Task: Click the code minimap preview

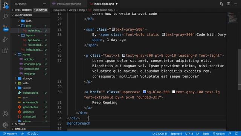Action: pos(232,18)
